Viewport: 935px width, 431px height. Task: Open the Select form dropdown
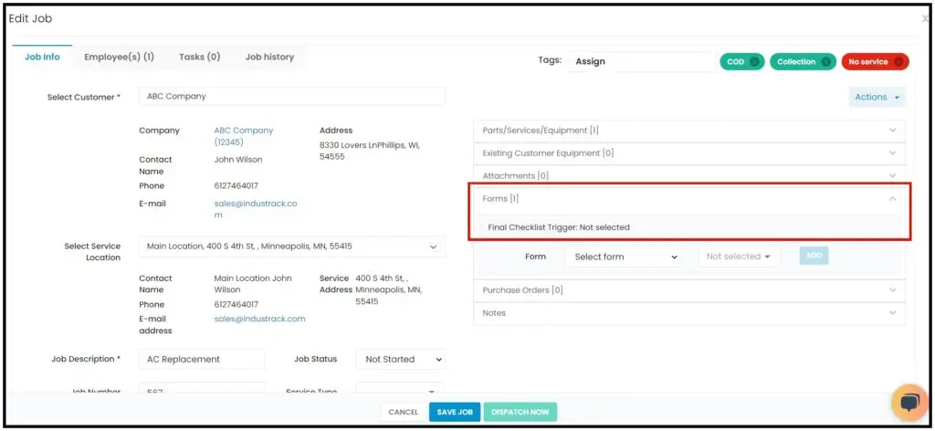[625, 257]
